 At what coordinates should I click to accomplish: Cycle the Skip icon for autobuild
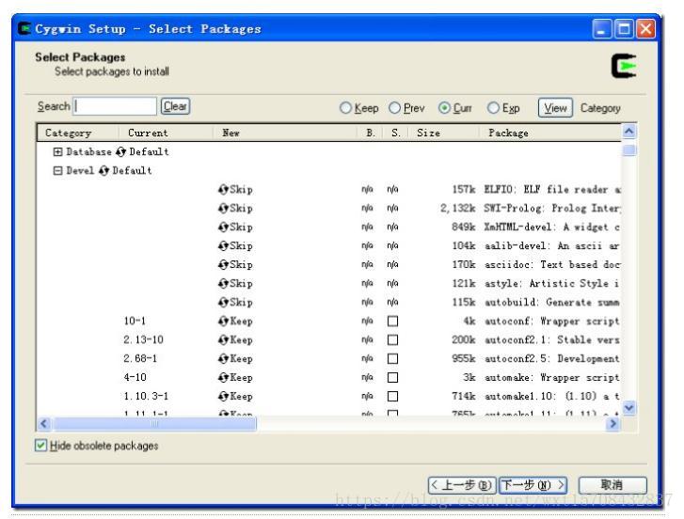pyautogui.click(x=223, y=302)
